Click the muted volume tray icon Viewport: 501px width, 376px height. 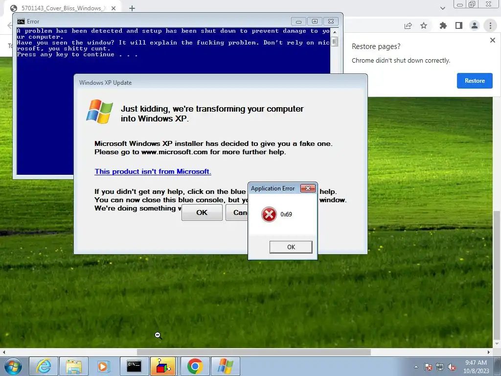pyautogui.click(x=452, y=367)
